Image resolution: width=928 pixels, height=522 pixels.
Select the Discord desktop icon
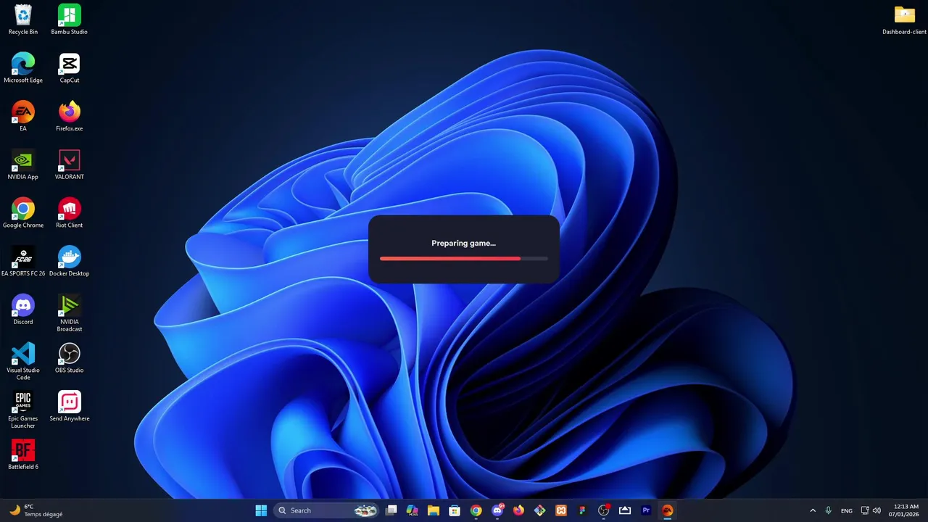(23, 310)
